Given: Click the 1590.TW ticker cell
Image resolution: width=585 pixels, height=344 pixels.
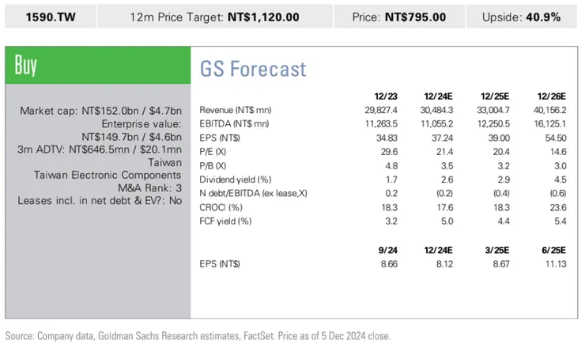Looking at the screenshot, I should [x=51, y=17].
